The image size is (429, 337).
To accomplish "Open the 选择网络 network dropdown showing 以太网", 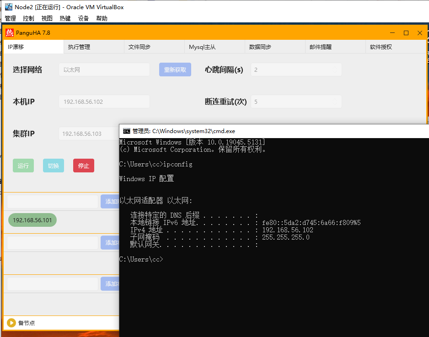I will pyautogui.click(x=104, y=70).
